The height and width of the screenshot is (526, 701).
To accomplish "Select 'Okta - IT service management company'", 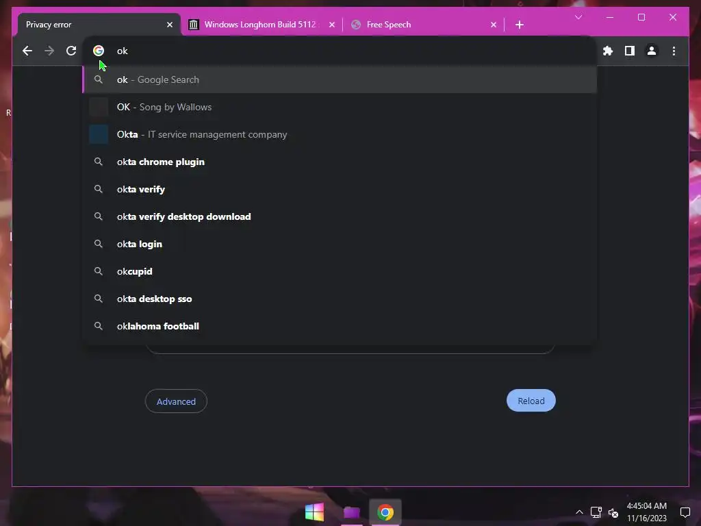I will [x=340, y=134].
